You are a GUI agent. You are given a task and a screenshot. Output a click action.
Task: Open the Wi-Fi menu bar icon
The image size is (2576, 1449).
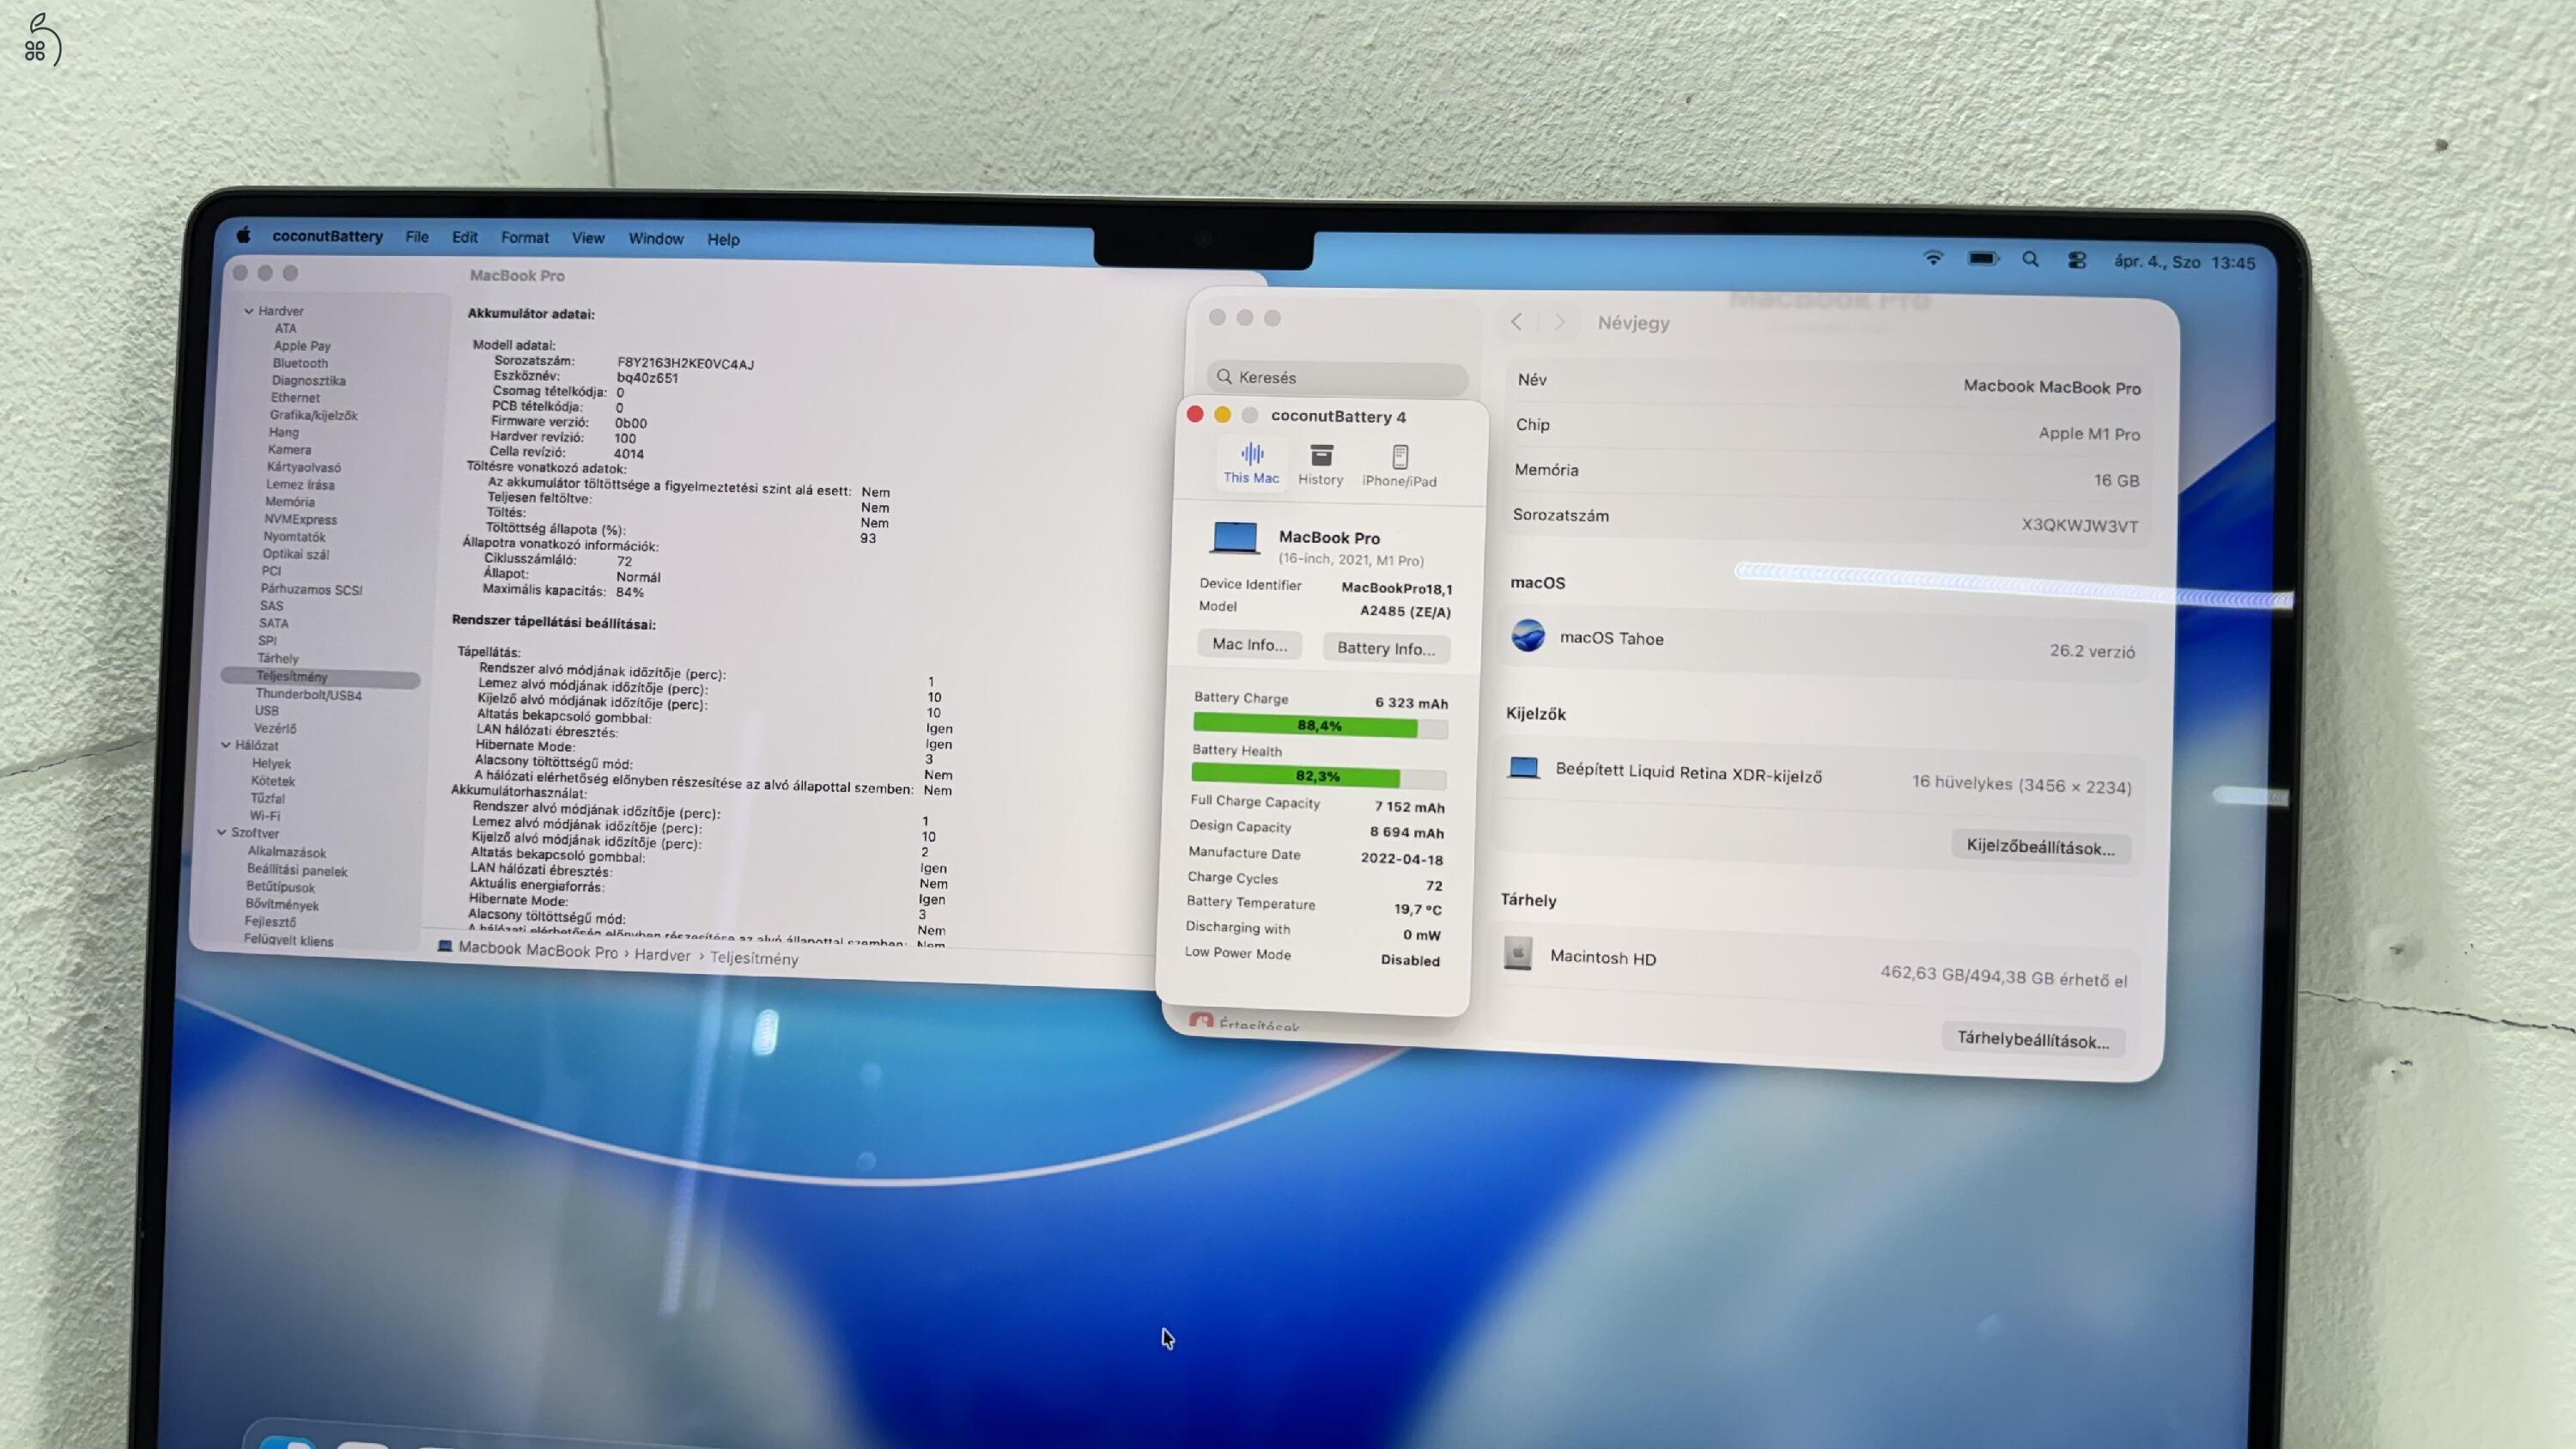1934,258
